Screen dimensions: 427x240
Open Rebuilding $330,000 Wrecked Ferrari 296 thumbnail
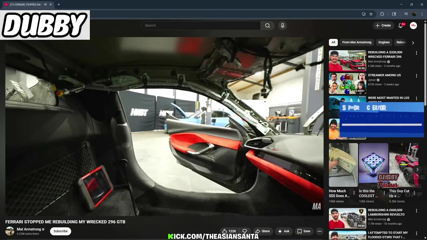click(347, 61)
